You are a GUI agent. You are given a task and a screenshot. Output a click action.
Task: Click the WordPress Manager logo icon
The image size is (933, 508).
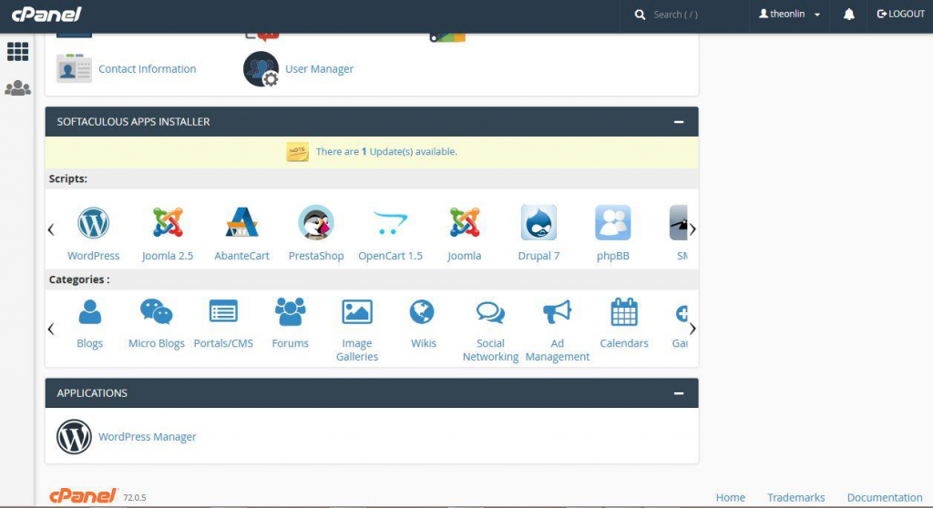point(74,437)
